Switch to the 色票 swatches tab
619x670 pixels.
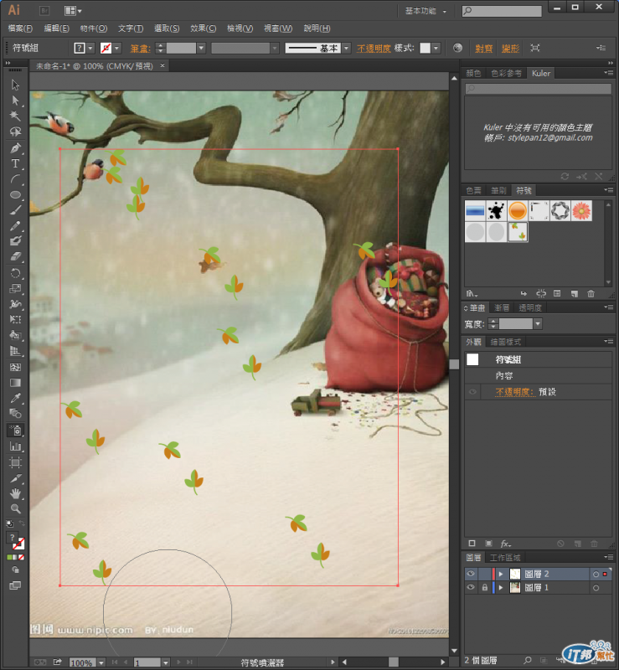click(473, 190)
